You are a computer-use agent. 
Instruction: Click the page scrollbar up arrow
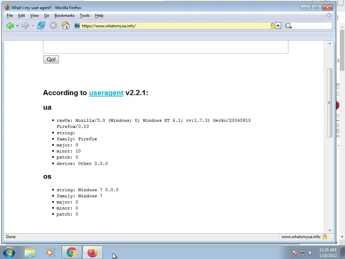coord(330,44)
